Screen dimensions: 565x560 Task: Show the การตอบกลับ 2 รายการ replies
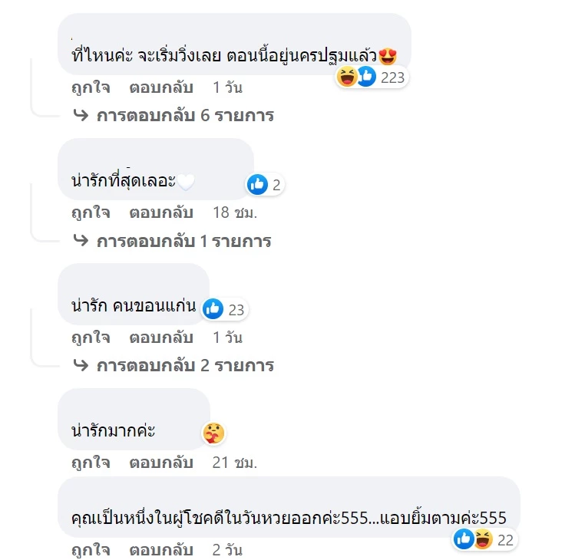click(x=185, y=365)
